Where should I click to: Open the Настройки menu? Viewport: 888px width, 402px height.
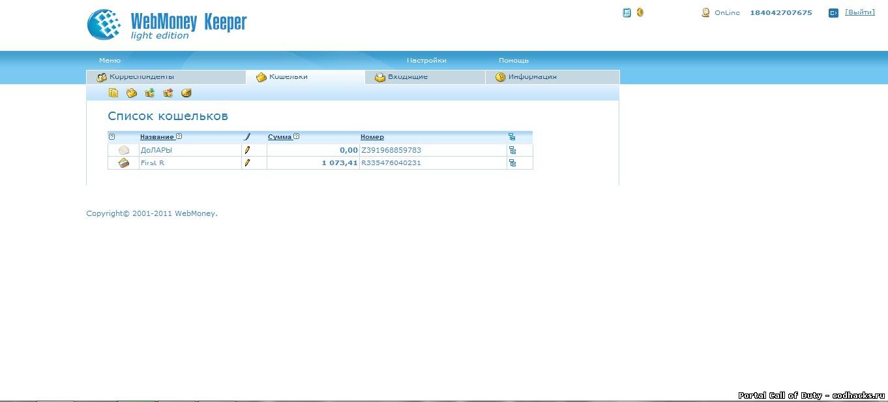pos(426,60)
